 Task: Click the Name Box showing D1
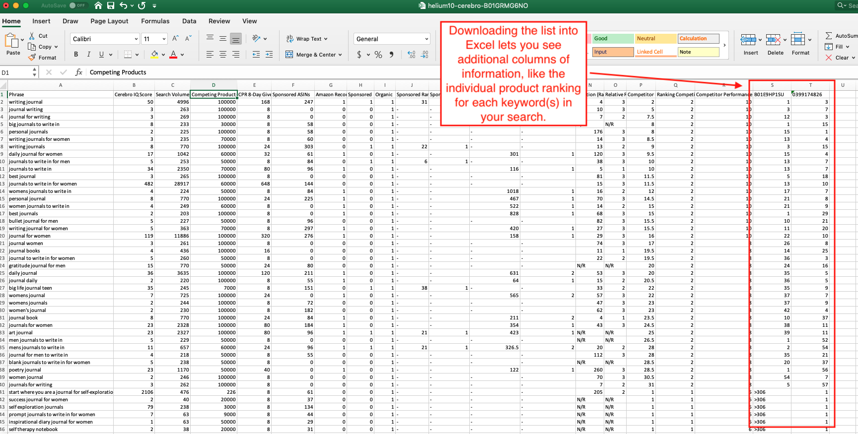16,72
